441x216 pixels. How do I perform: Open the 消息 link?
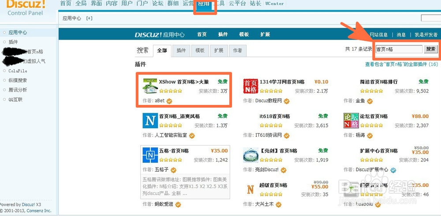pos(401,35)
